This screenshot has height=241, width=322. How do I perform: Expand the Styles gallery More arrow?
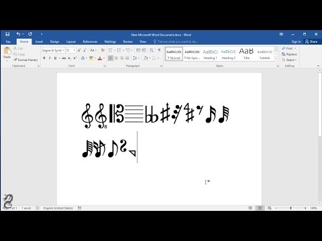click(x=276, y=59)
